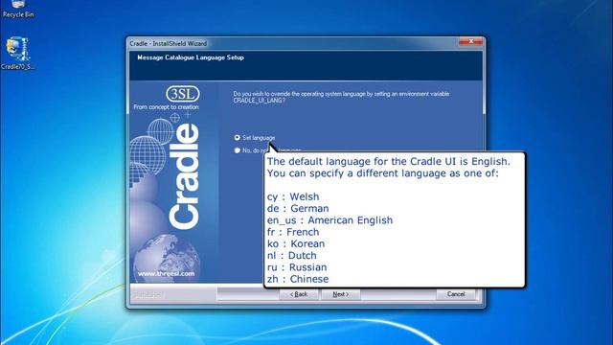This screenshot has height=345, width=613.
Task: Cancel the InstallShield wizard
Action: [x=456, y=294]
